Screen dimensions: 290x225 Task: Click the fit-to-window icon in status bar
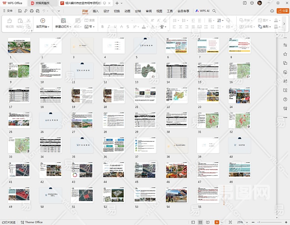pyautogui.click(x=230, y=222)
